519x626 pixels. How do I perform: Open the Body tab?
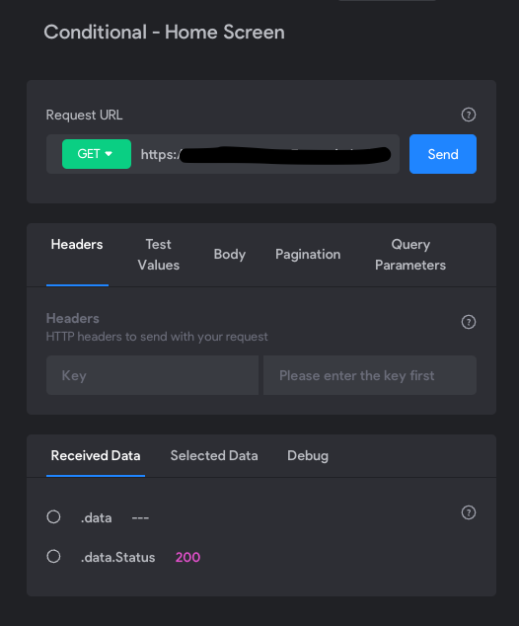click(229, 255)
